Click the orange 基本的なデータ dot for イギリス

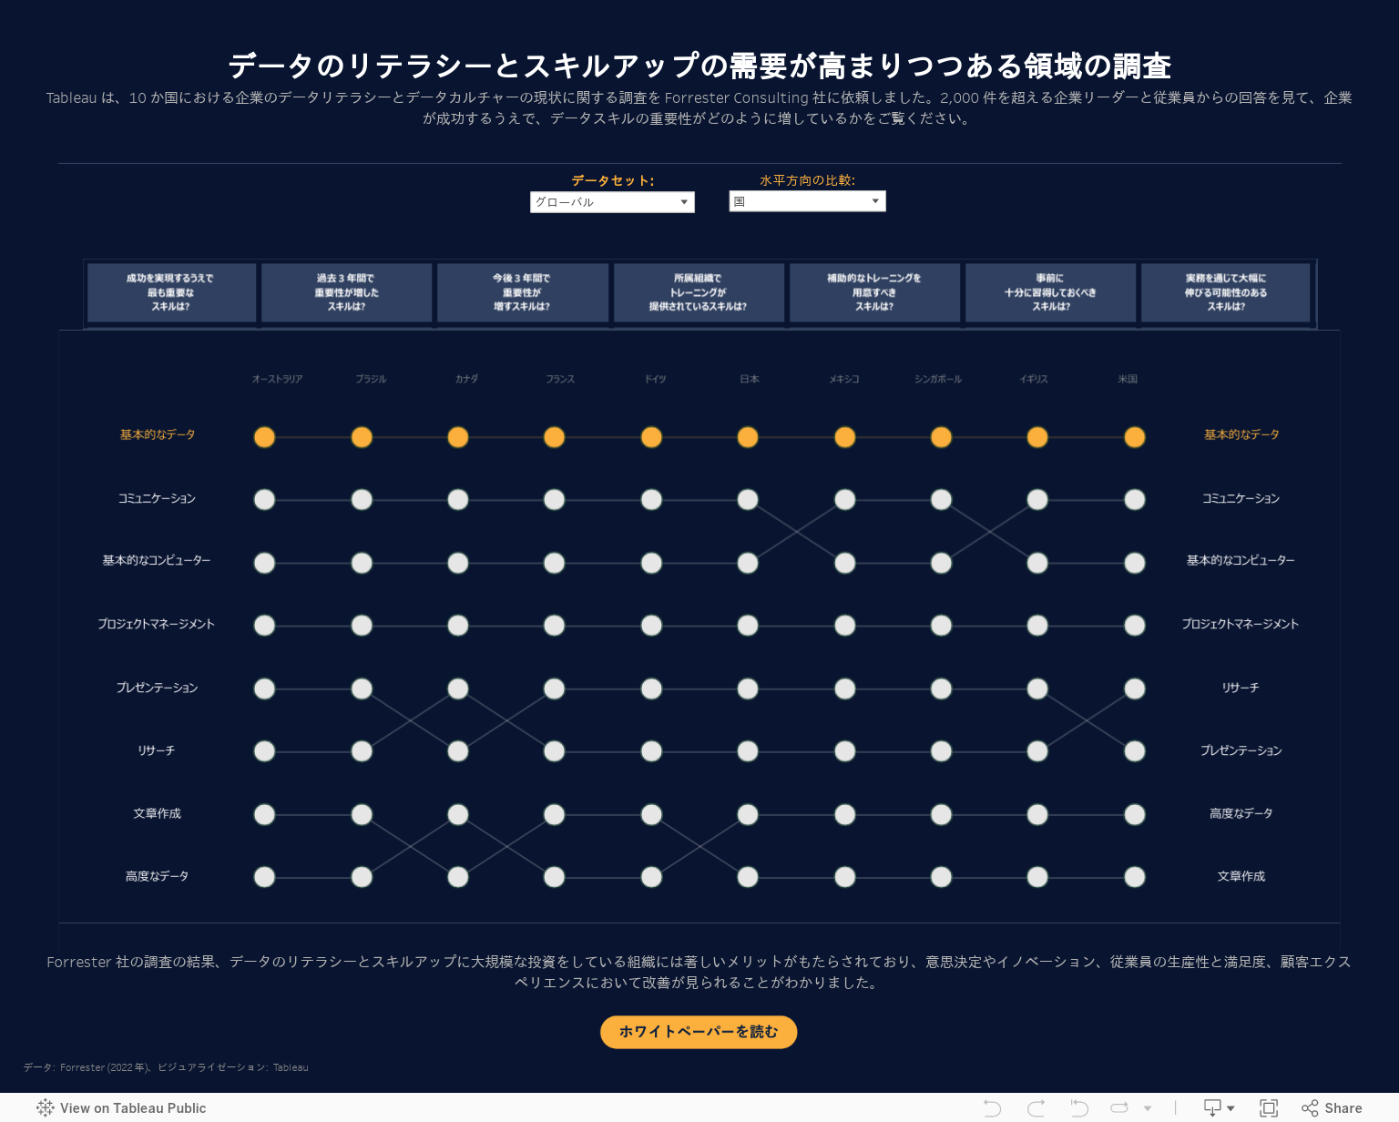click(1037, 437)
